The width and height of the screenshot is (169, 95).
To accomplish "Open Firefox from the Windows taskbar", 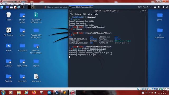I will point(34,93).
